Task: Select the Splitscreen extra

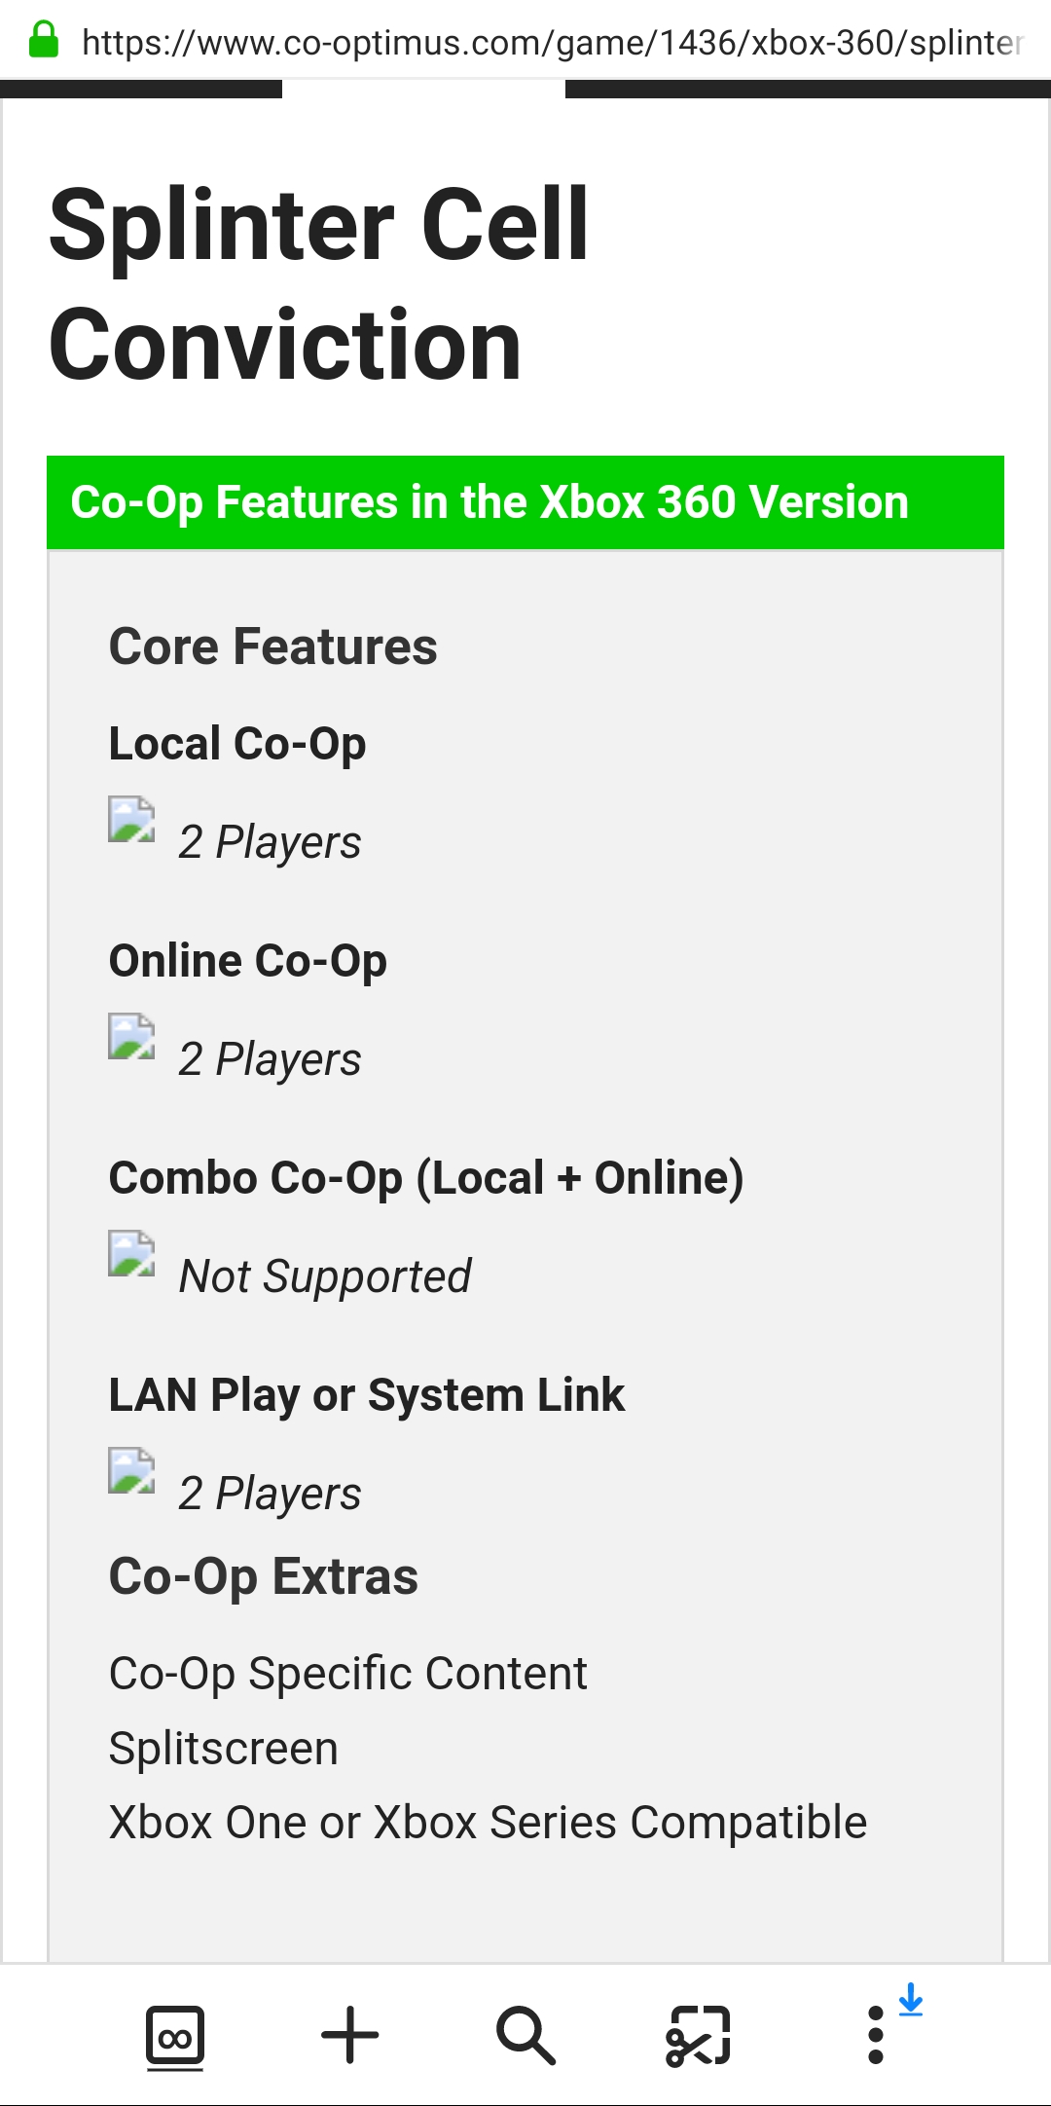Action: coord(223,1749)
